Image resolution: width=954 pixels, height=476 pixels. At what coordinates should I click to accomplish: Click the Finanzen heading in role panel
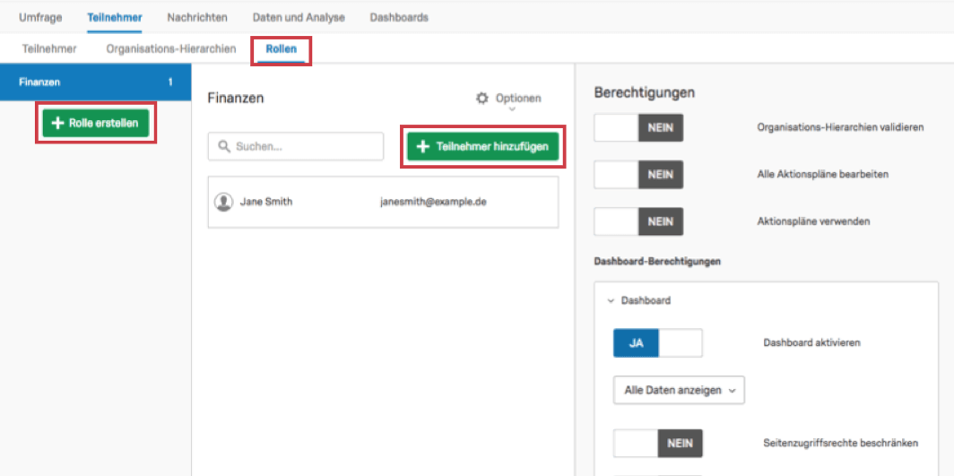click(236, 99)
